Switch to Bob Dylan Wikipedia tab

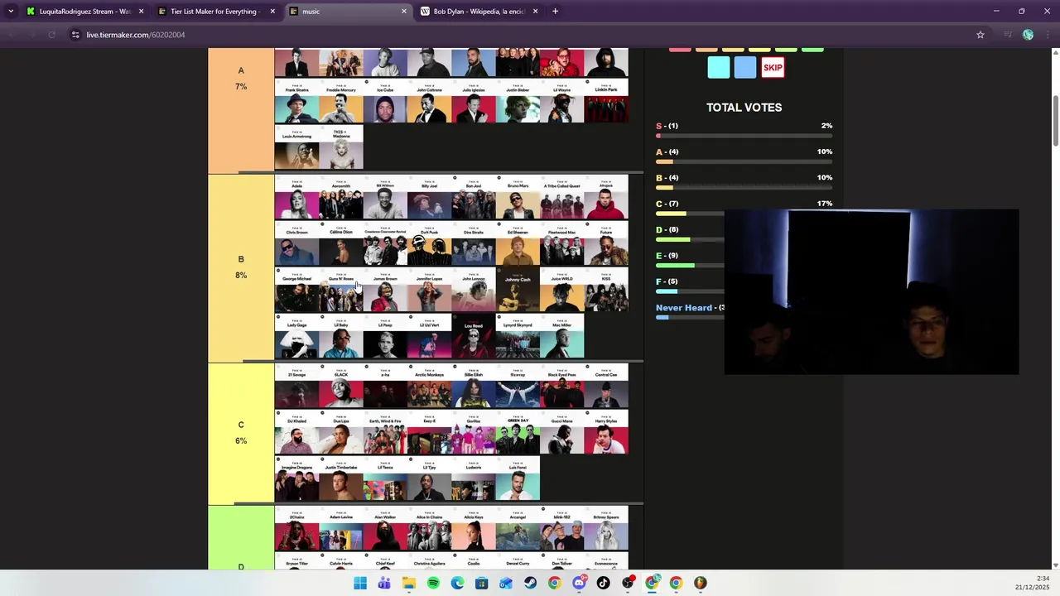(x=479, y=12)
